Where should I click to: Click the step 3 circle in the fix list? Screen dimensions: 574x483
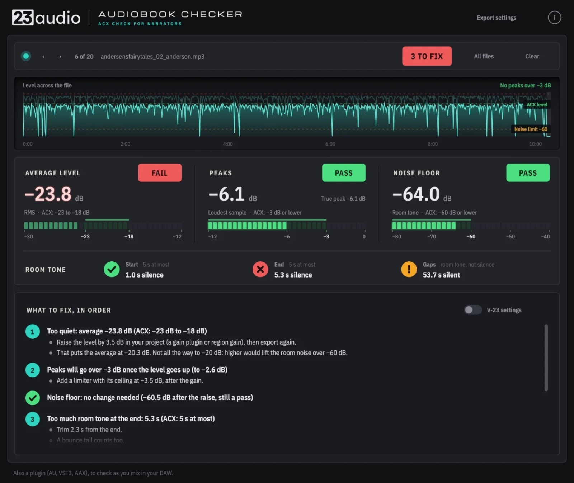tap(33, 419)
